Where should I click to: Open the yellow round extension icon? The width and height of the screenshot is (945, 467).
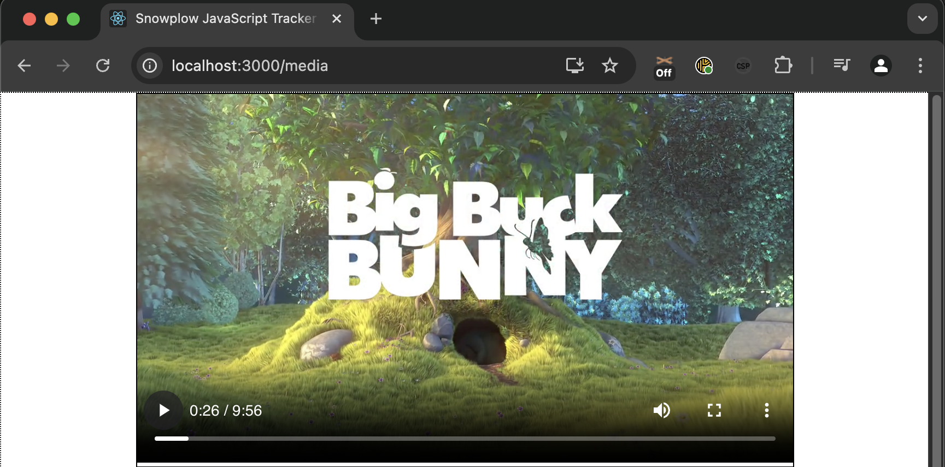(x=704, y=66)
